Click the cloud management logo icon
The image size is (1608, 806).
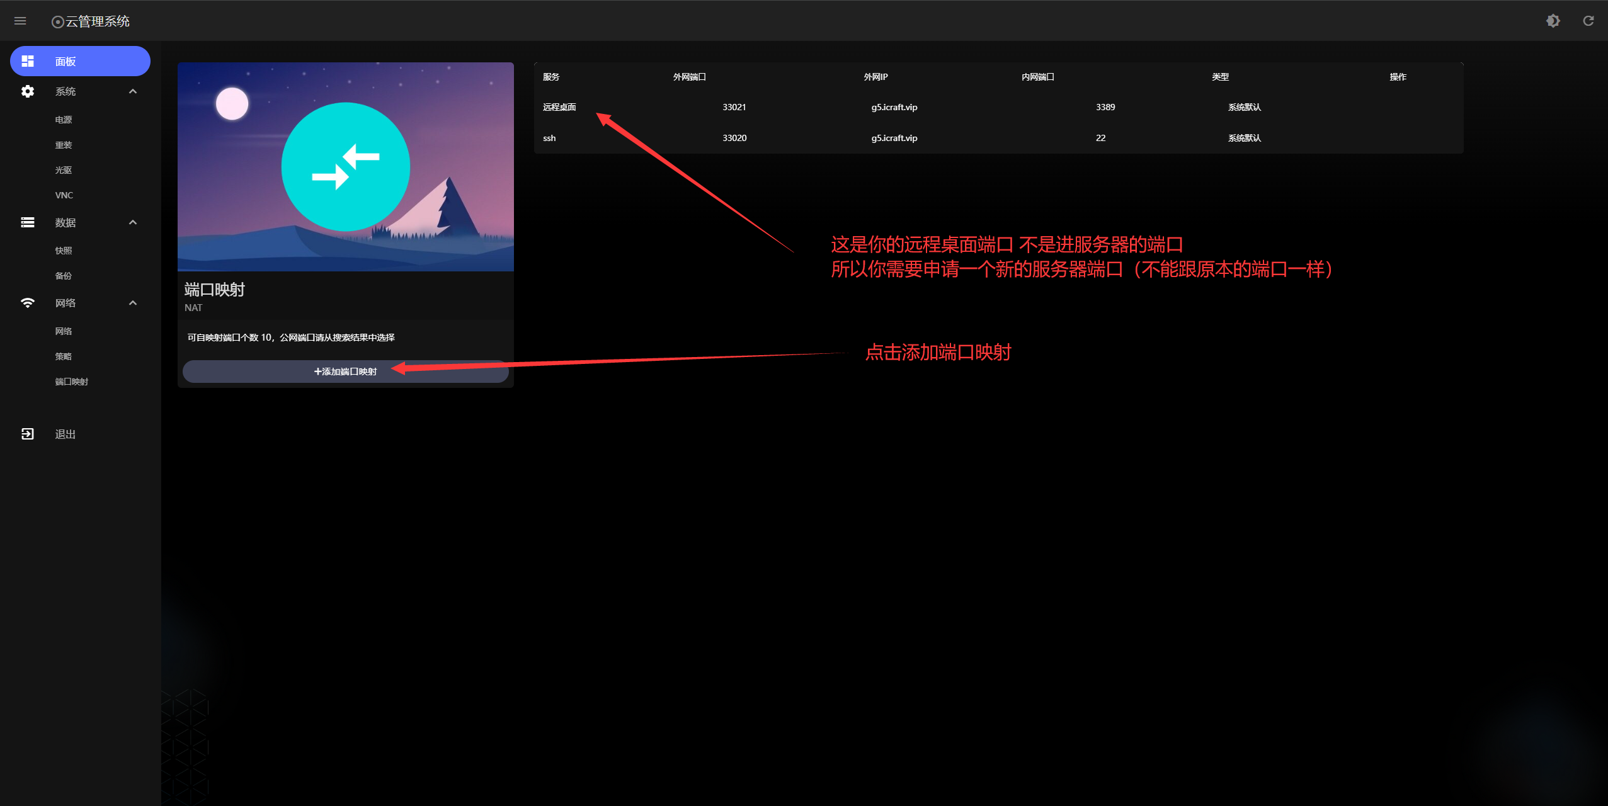(x=57, y=22)
